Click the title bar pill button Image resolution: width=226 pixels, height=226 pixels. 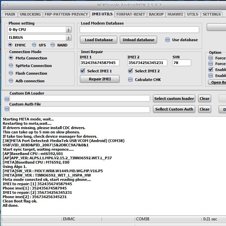coord(6,5)
